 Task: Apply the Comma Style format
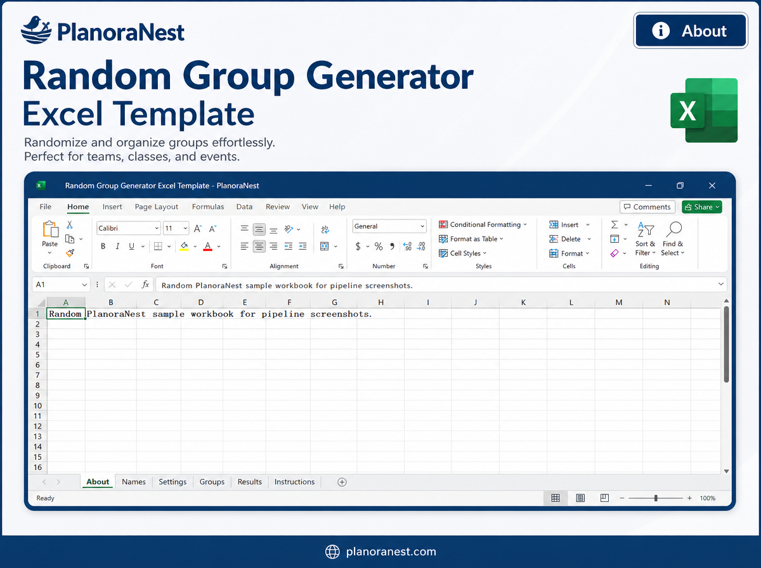tap(392, 247)
